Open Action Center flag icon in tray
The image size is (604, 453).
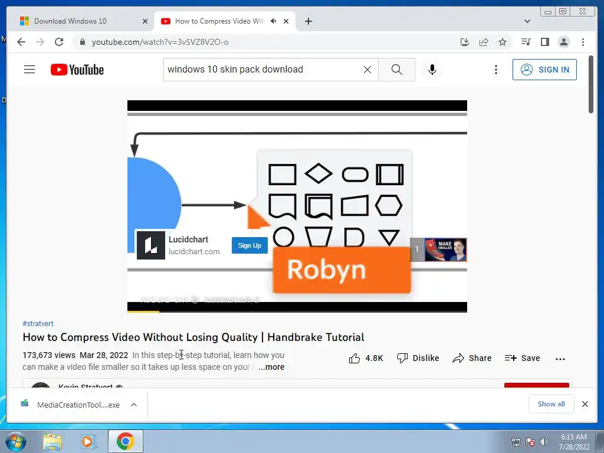point(530,442)
